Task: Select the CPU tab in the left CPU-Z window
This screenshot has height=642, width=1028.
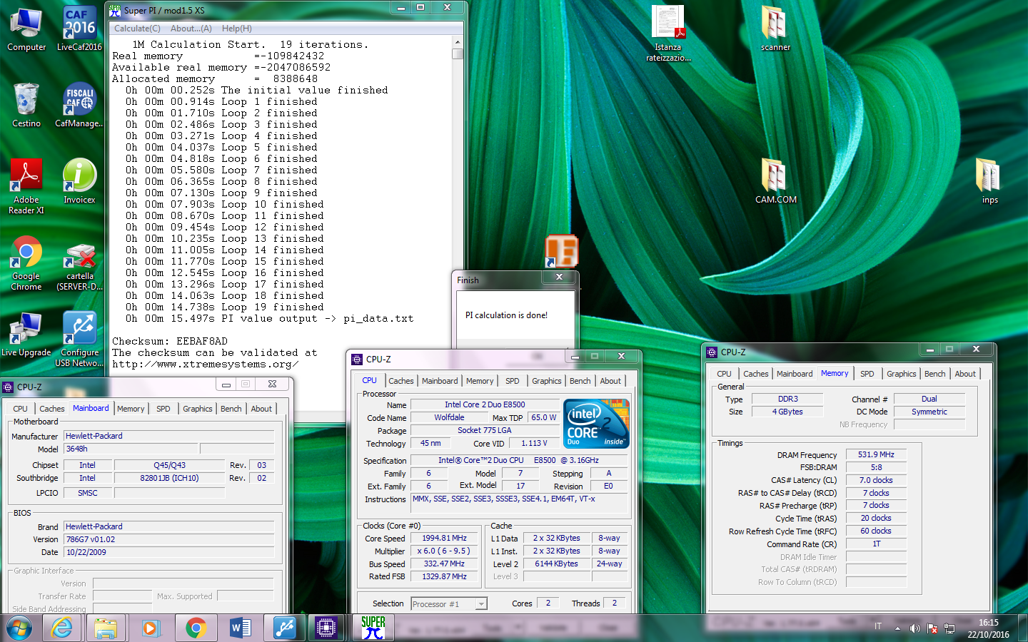Action: click(x=20, y=409)
